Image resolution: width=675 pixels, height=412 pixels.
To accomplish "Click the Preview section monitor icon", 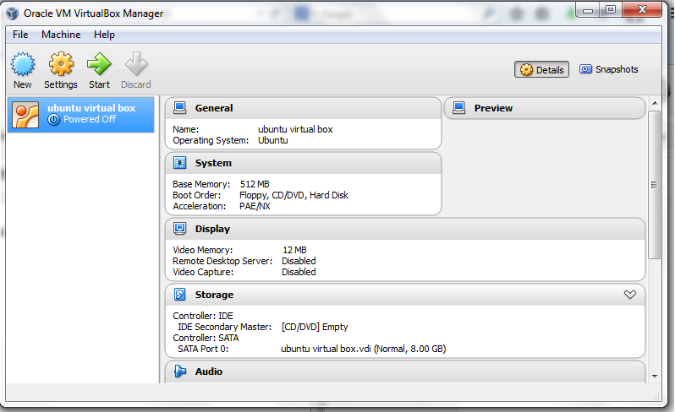I will click(459, 108).
